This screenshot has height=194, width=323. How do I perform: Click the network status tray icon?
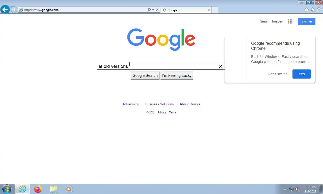tap(291, 189)
